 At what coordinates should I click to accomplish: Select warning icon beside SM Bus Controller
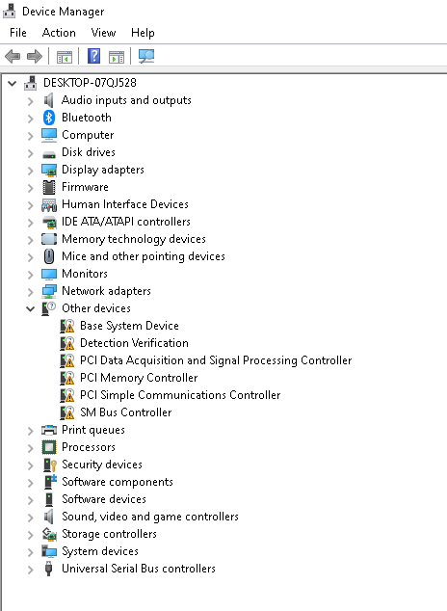[x=67, y=412]
